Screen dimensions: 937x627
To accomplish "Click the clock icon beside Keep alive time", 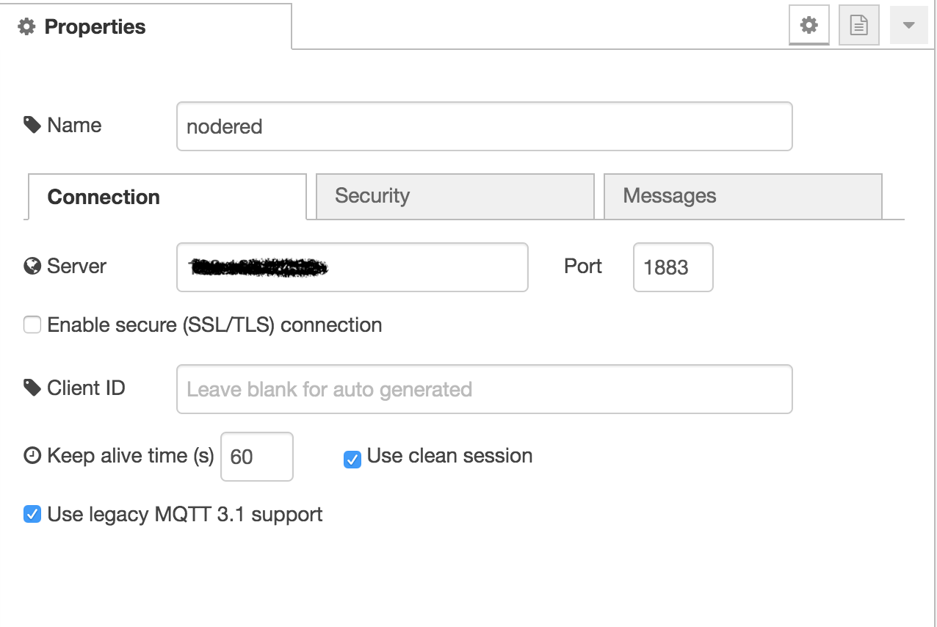I will (32, 455).
